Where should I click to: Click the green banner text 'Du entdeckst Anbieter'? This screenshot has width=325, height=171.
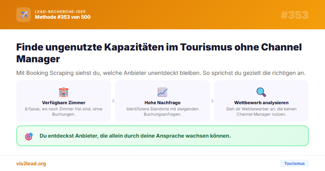pos(135,136)
